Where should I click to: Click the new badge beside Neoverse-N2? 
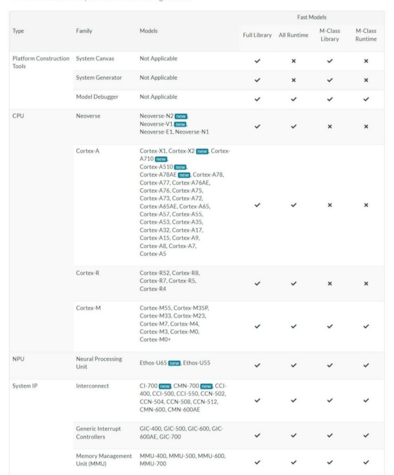pos(181,116)
